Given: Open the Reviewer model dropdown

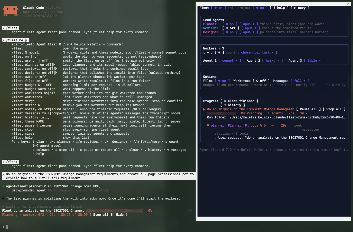Looking at the screenshot, I should tap(251, 28).
